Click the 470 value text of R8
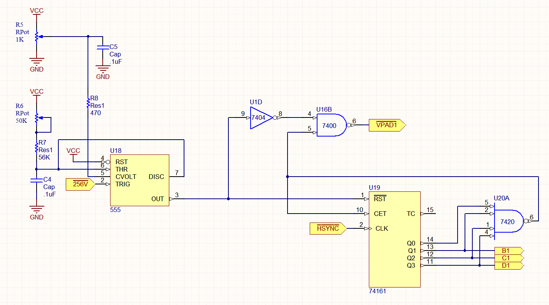 [95, 113]
